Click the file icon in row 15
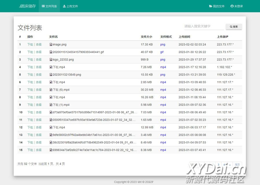This screenshot has width=260, height=185. [51, 150]
